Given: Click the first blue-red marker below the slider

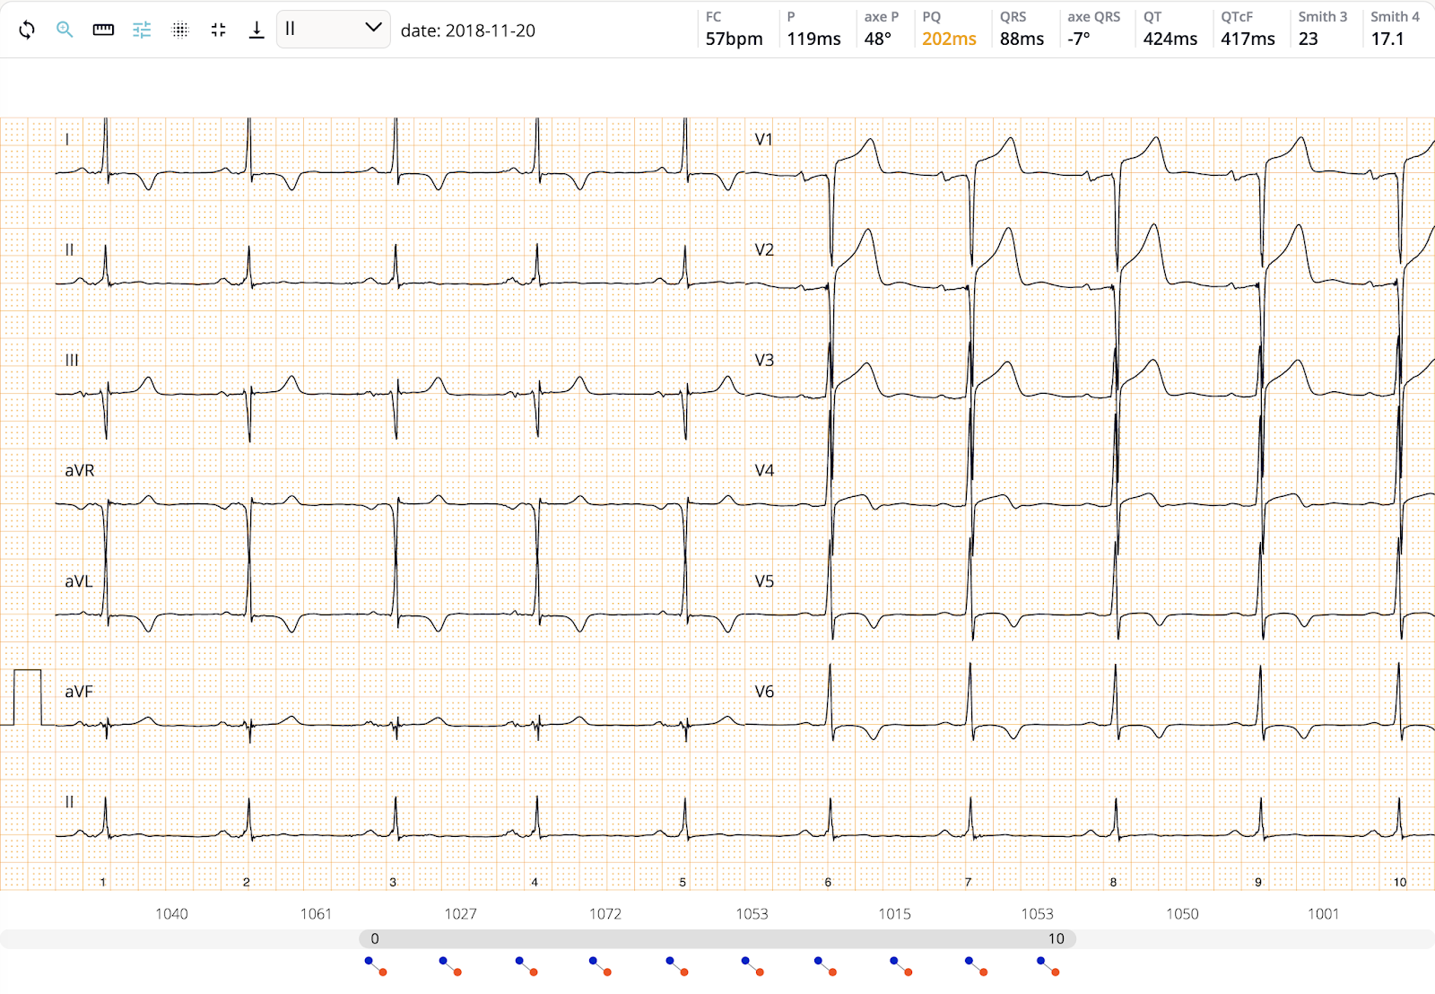Looking at the screenshot, I should [376, 966].
